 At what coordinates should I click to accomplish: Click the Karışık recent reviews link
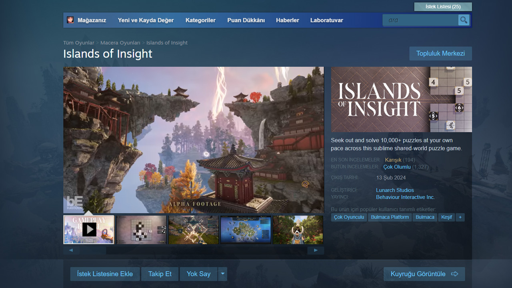click(x=393, y=160)
